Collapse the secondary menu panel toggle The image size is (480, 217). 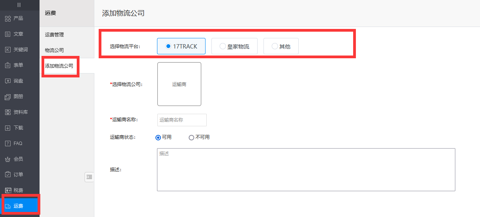(x=89, y=177)
